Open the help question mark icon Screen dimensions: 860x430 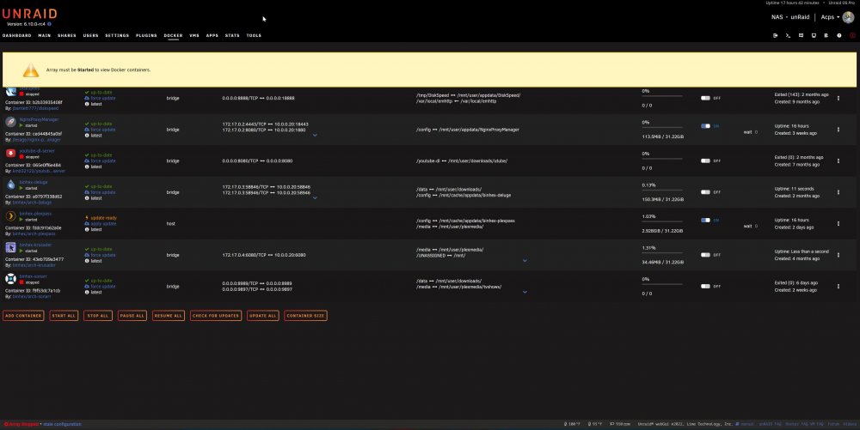pyautogui.click(x=839, y=35)
